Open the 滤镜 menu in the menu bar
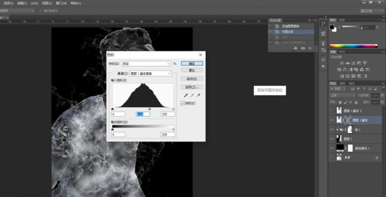The height and width of the screenshot is (197, 386). pyautogui.click(x=22, y=3)
